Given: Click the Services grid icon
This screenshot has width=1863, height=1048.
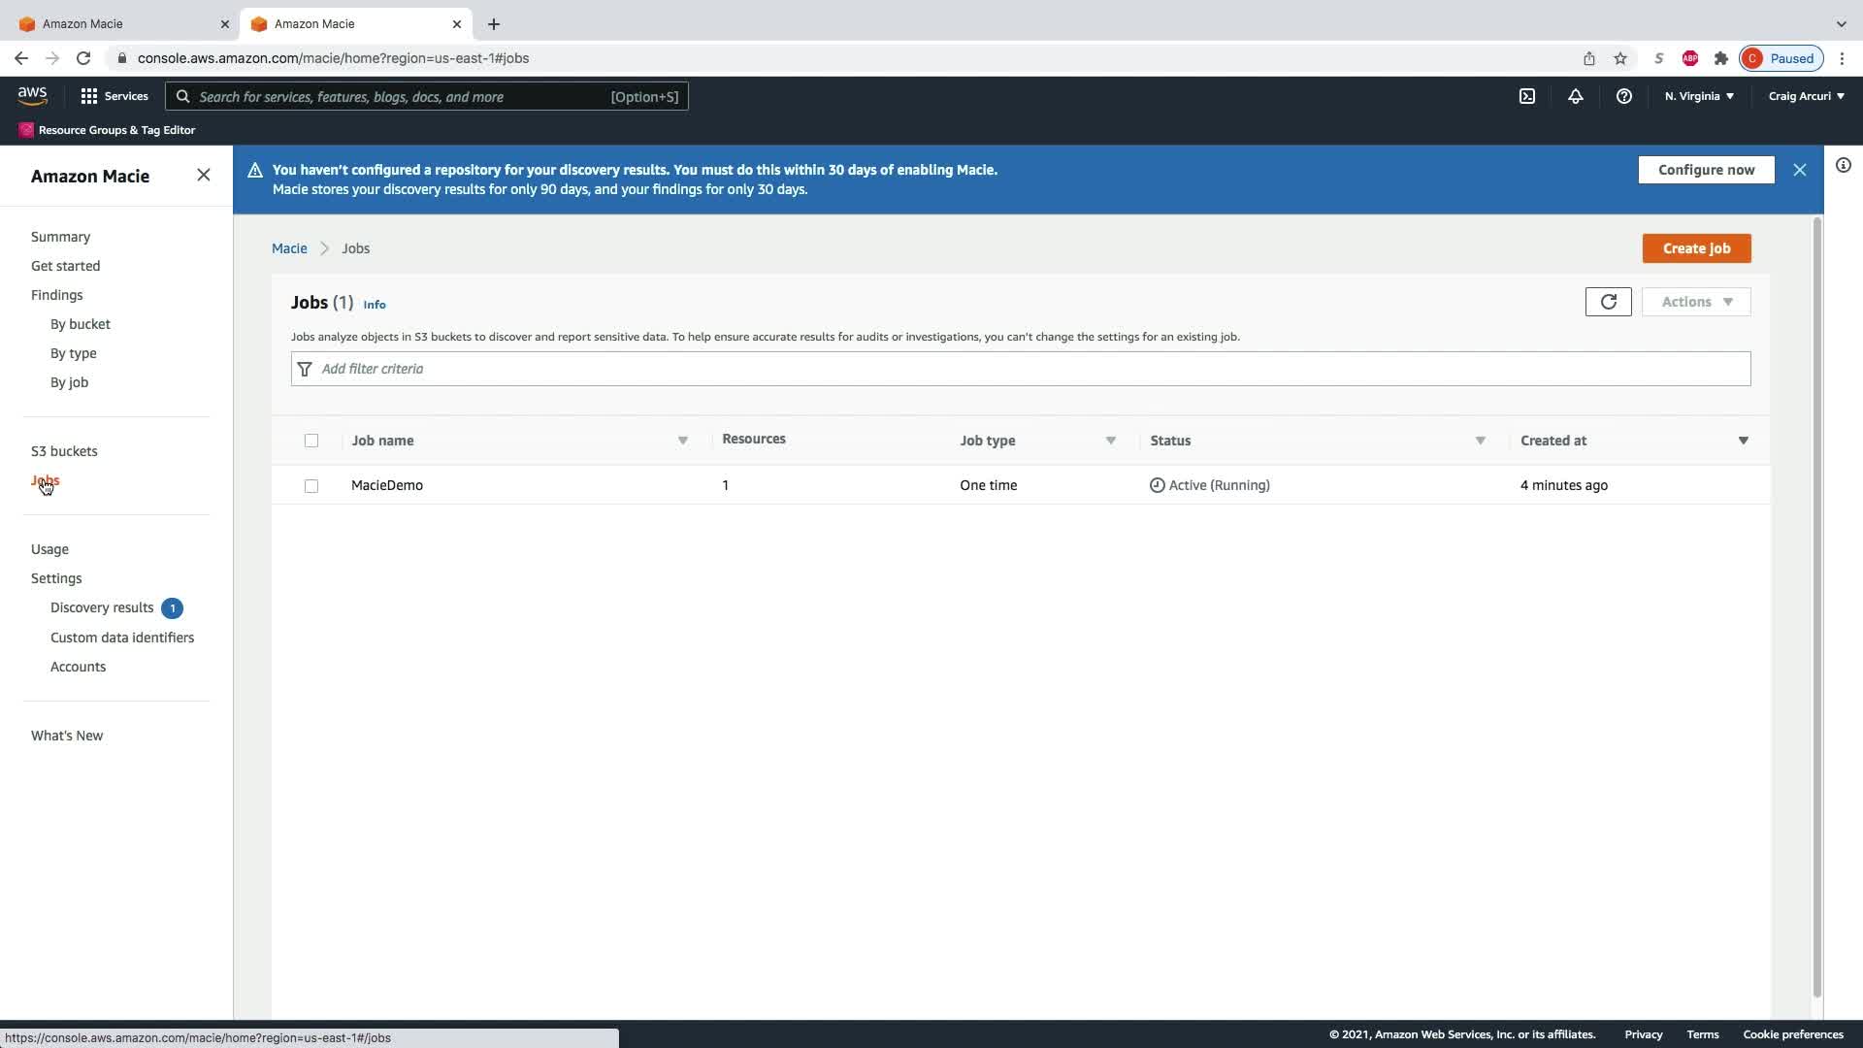Looking at the screenshot, I should tap(89, 96).
